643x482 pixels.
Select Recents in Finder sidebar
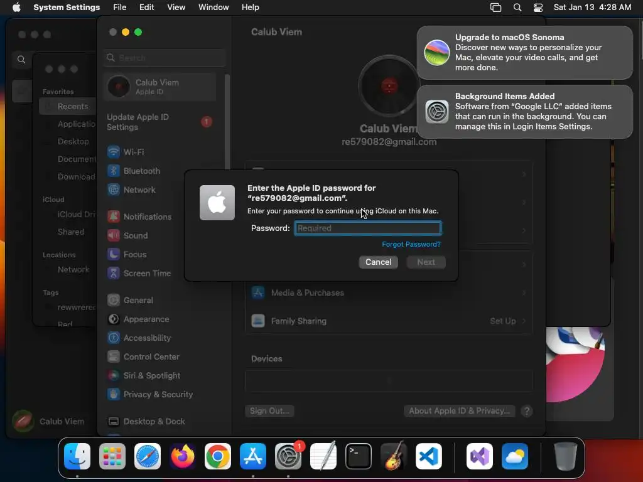tap(68, 106)
